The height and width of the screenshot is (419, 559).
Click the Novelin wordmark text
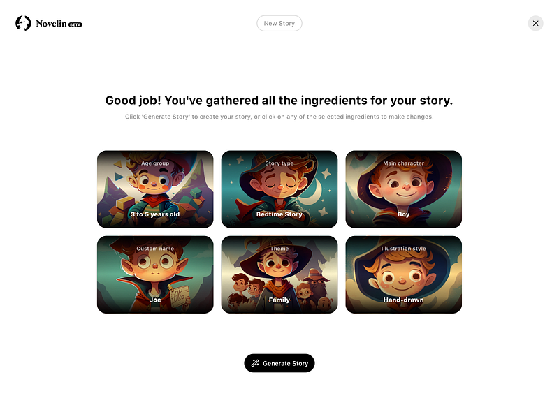pyautogui.click(x=51, y=24)
